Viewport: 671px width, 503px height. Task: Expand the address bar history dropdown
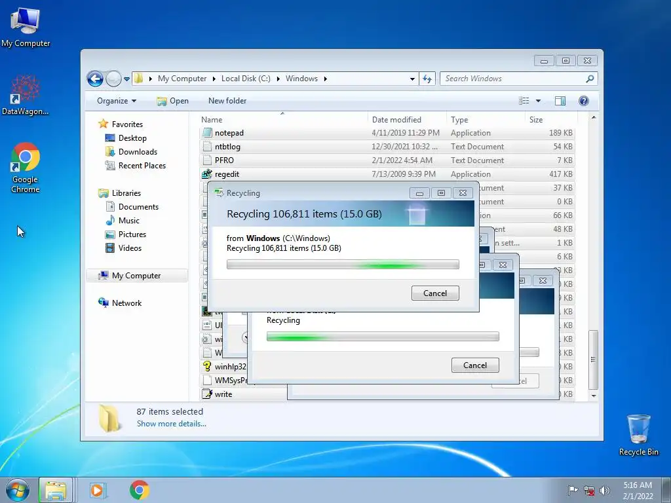(x=412, y=79)
